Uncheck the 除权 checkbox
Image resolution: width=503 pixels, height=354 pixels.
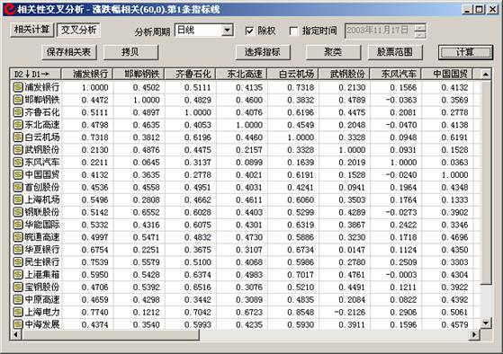coord(249,31)
